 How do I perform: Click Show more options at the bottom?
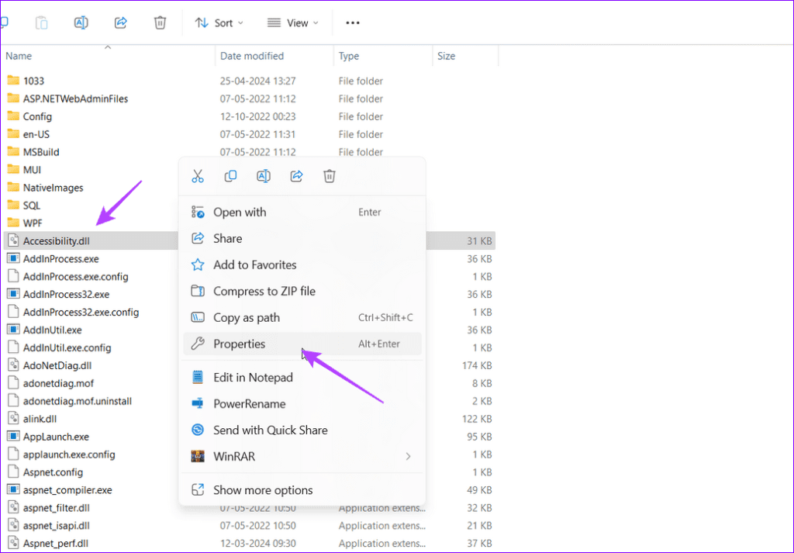264,489
